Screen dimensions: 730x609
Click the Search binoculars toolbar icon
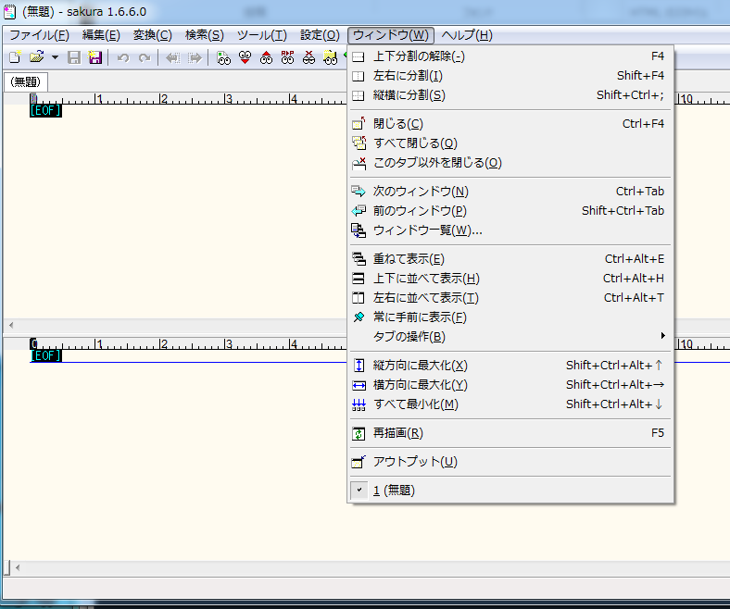[x=223, y=57]
